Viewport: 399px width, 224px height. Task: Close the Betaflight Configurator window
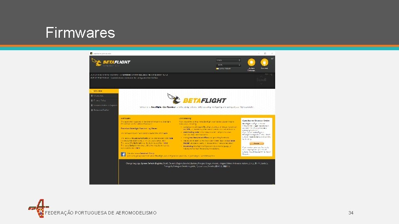[272, 54]
